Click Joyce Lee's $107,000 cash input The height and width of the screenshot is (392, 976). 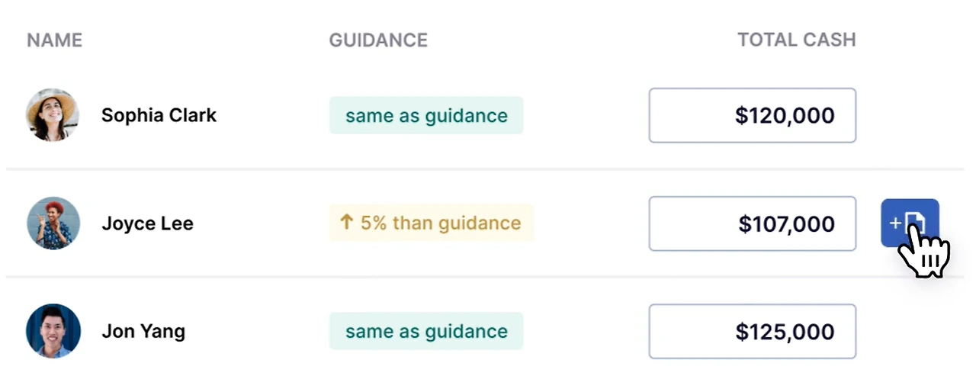(x=752, y=223)
